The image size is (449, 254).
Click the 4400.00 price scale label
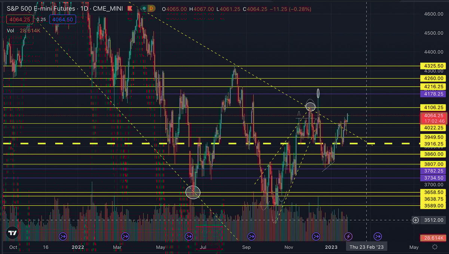pyautogui.click(x=434, y=52)
